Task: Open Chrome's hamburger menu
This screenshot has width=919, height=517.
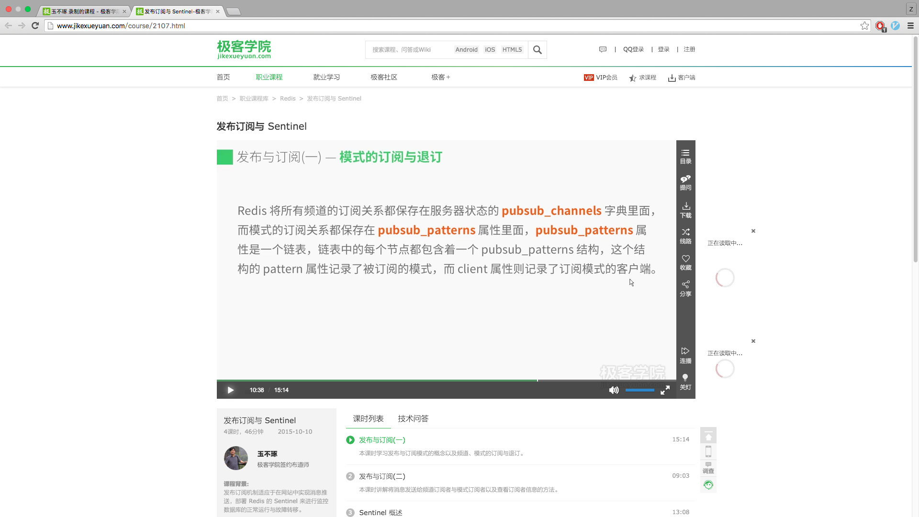Action: tap(910, 26)
